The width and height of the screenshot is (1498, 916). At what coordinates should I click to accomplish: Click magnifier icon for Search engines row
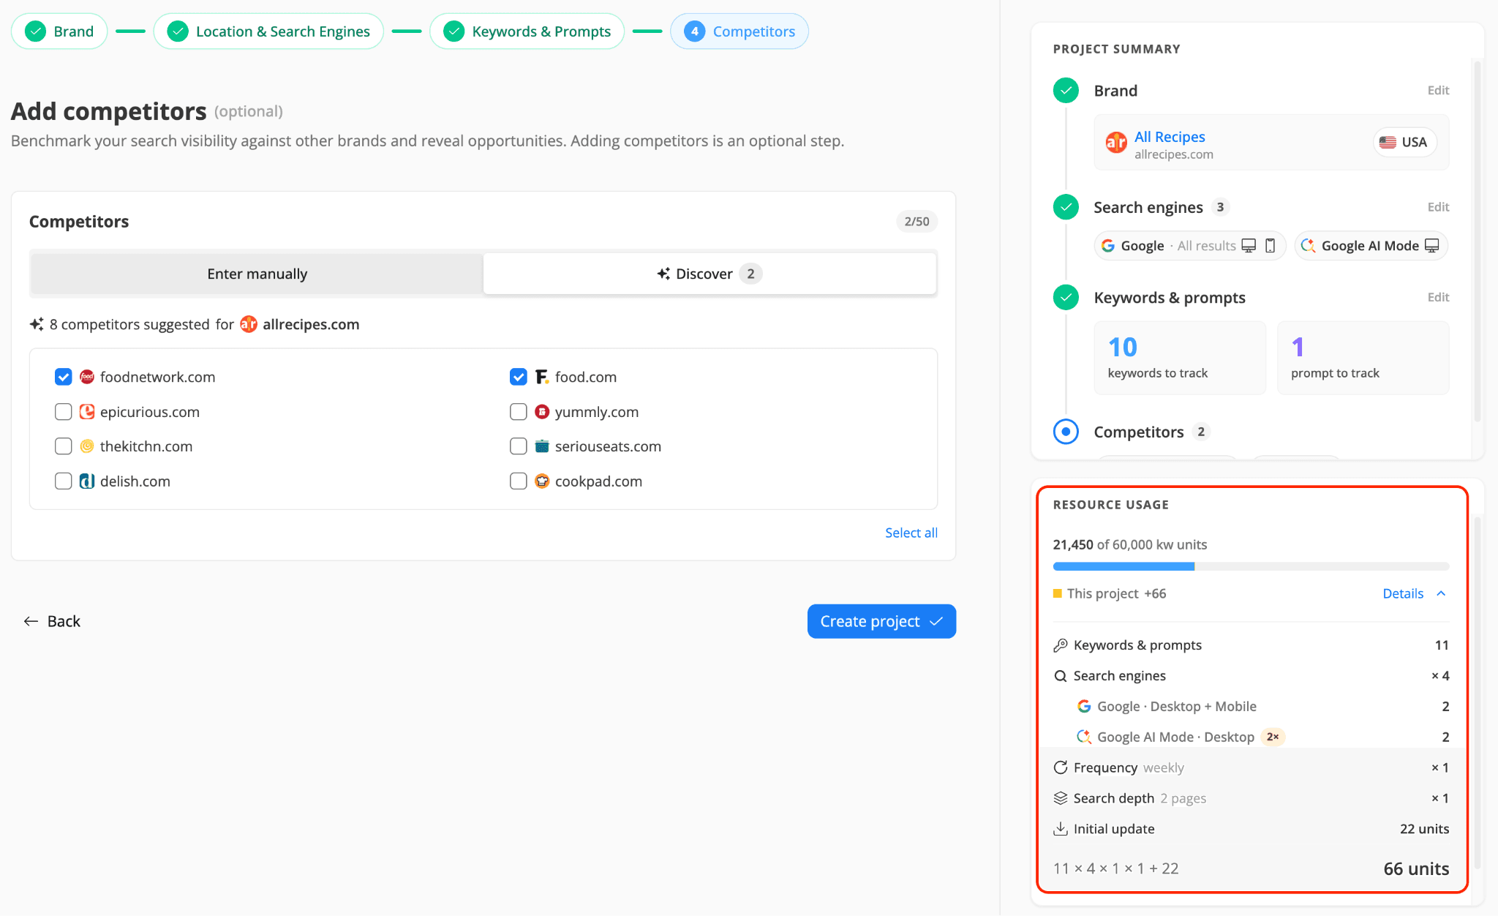1061,676
